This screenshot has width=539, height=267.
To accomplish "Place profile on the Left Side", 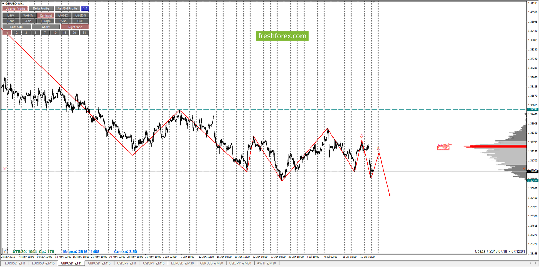I will click(17, 27).
